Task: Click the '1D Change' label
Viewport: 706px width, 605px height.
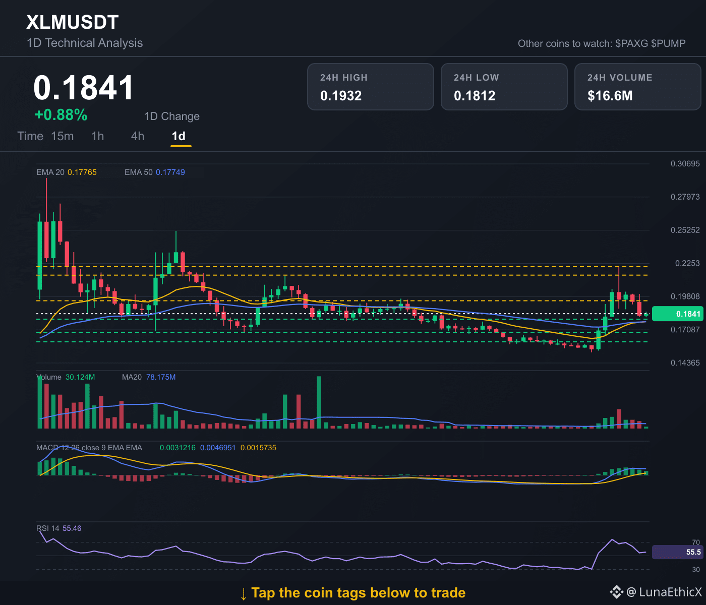Action: [172, 116]
